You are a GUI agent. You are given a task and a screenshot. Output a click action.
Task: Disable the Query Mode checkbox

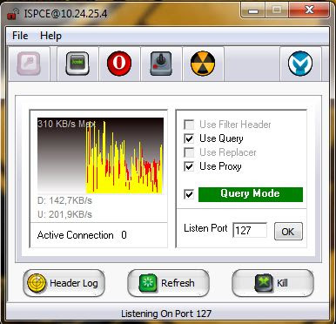(x=189, y=194)
